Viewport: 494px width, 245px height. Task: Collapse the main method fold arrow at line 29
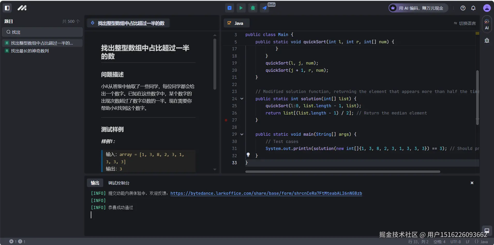pos(242,134)
